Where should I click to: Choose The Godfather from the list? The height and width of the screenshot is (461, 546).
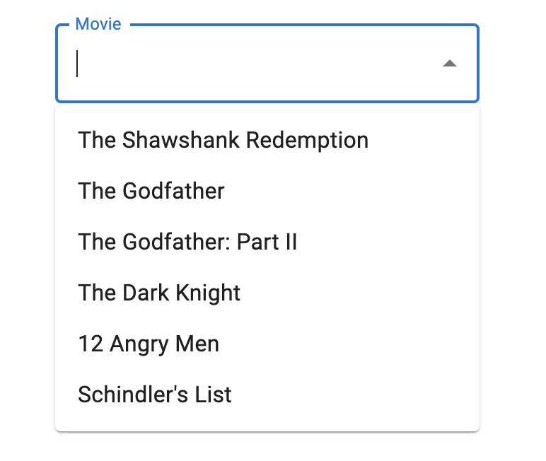click(x=151, y=191)
